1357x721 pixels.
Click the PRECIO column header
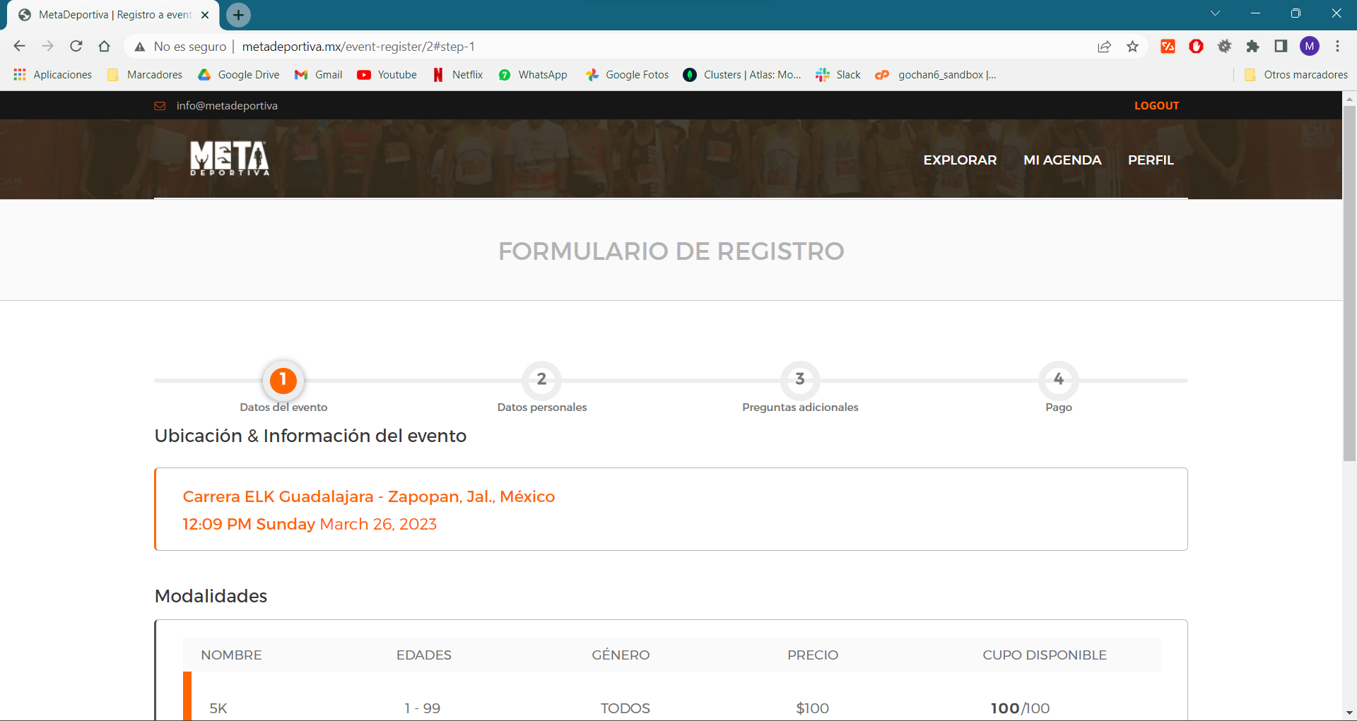pos(813,655)
